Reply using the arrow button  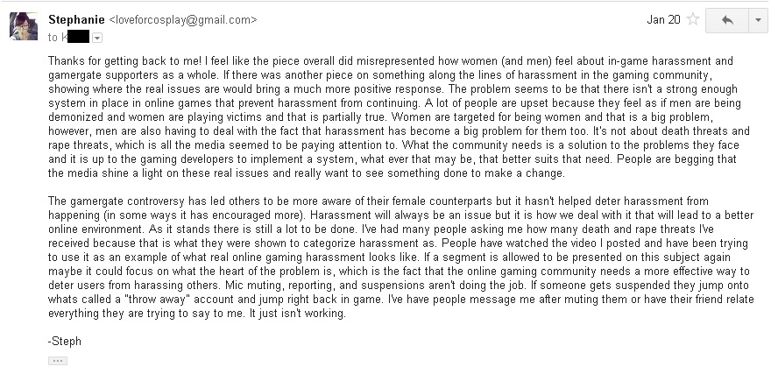click(x=727, y=20)
